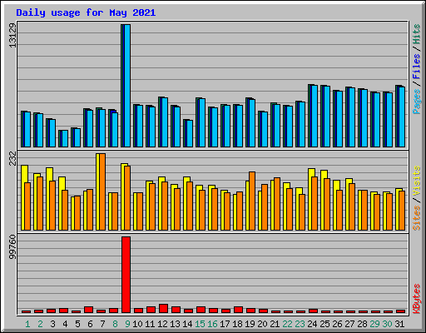The width and height of the screenshot is (426, 333).
Task: Select the orange sites bar for day 19
Action: click(x=252, y=201)
